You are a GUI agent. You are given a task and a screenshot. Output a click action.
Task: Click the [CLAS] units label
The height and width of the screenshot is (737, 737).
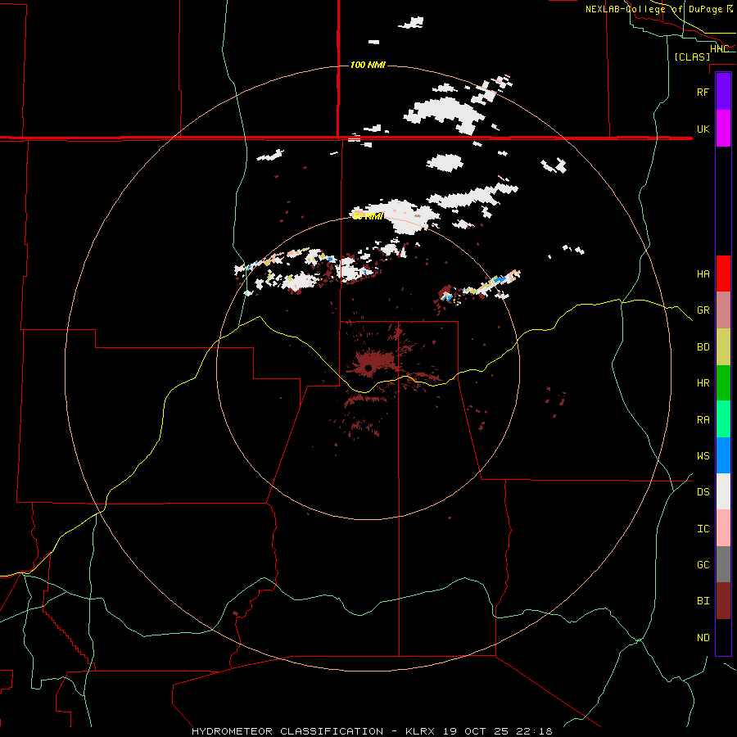tap(692, 57)
